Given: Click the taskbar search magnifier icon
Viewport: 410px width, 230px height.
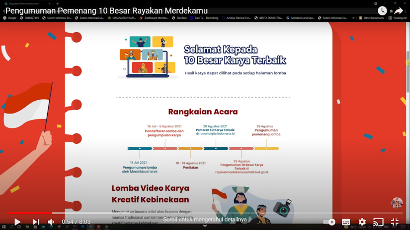Looking at the screenshot, I should pyautogui.click(x=11, y=227).
